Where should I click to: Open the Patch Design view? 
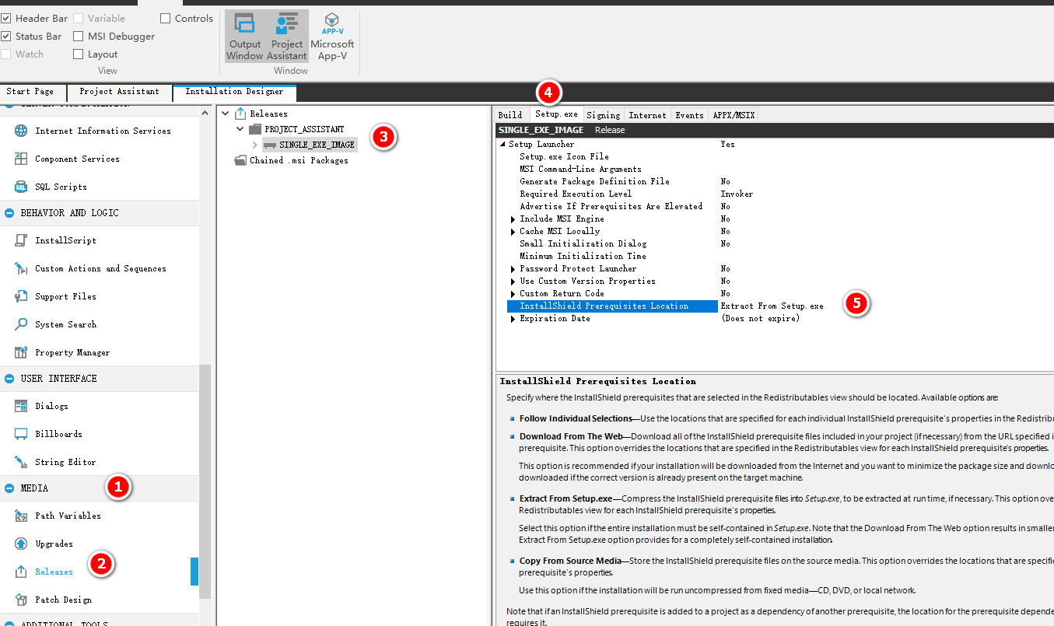click(x=63, y=600)
